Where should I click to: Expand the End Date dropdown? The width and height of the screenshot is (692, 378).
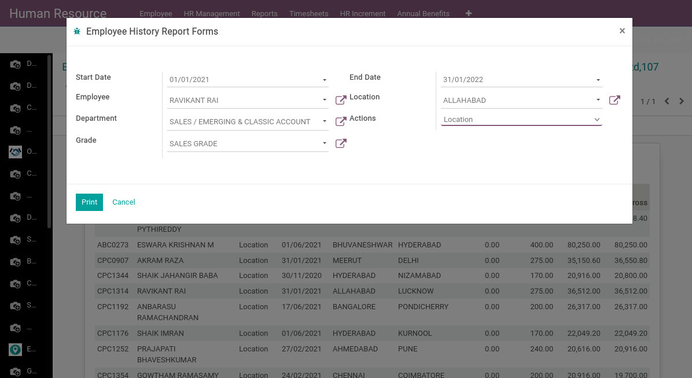click(598, 80)
